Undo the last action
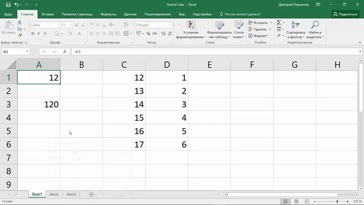 [16, 5]
